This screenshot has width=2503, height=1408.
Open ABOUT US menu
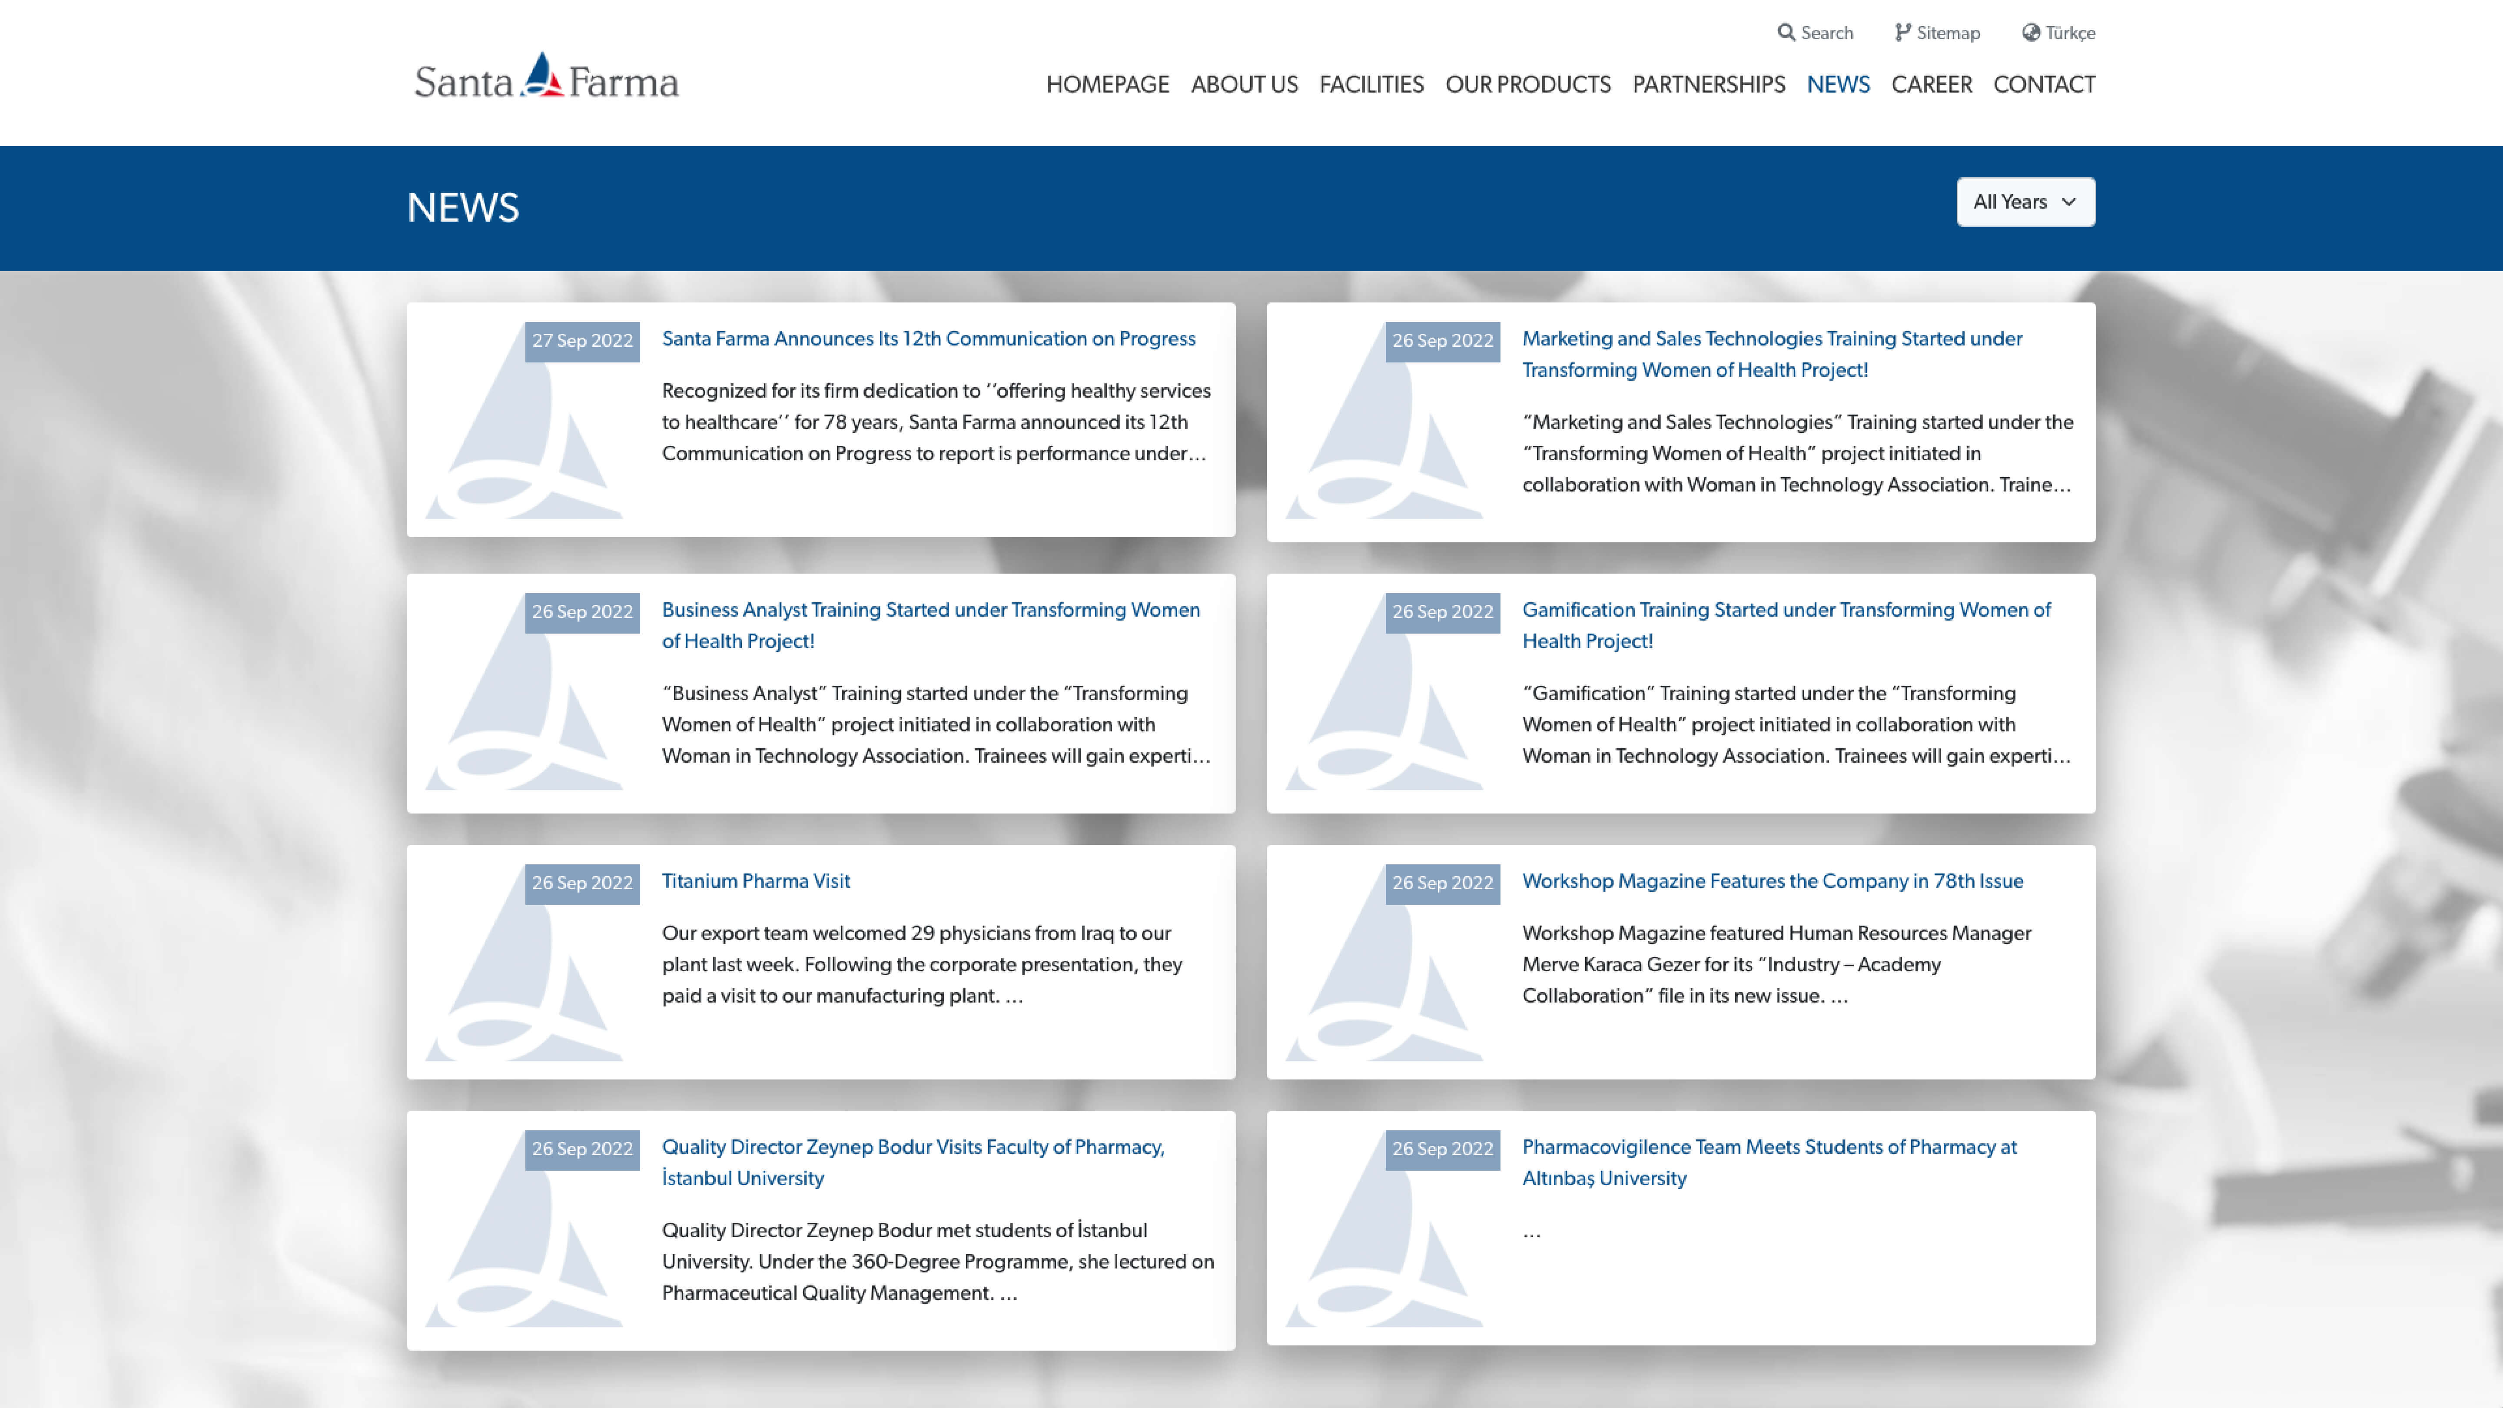pyautogui.click(x=1245, y=85)
